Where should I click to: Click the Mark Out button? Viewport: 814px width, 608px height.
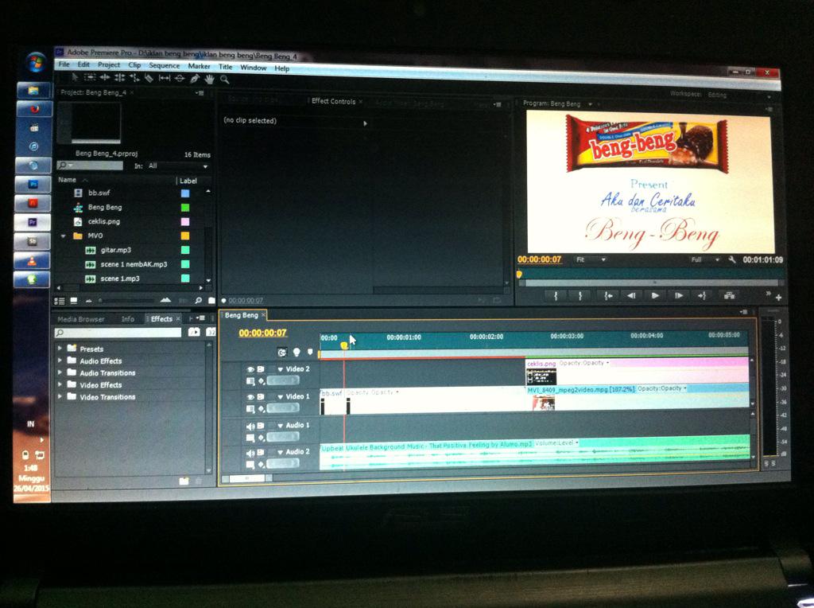point(579,296)
